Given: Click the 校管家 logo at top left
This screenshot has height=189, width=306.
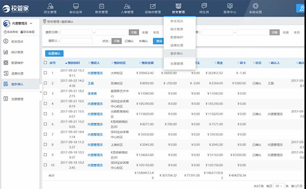Looking at the screenshot, I should (x=15, y=9).
